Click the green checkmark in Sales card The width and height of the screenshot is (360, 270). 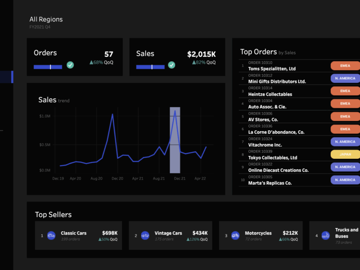171,65
